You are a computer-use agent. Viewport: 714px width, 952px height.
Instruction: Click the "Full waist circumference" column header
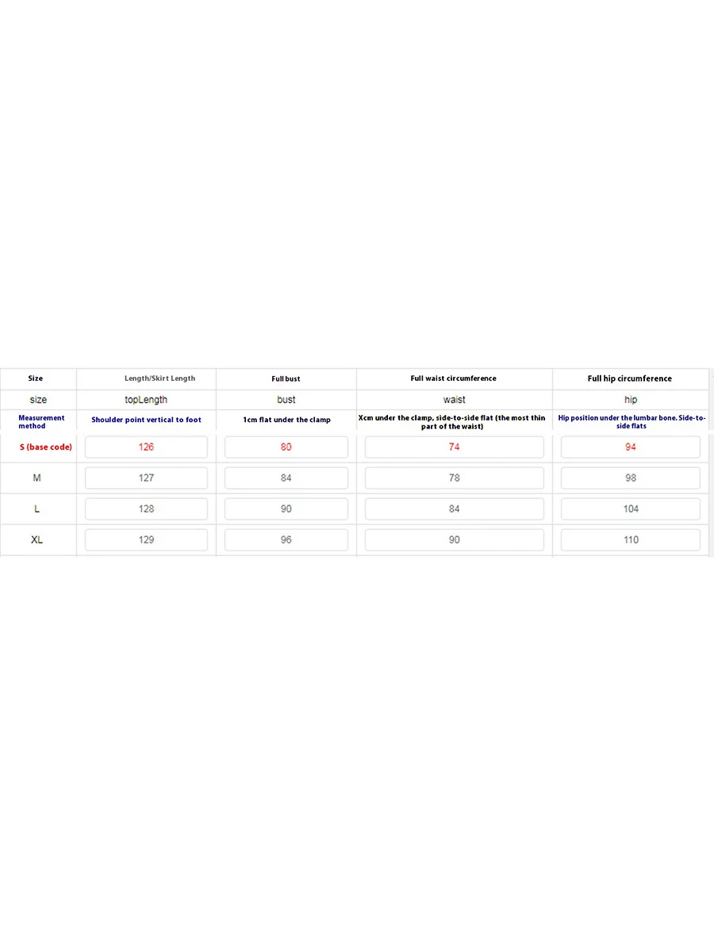coord(454,379)
